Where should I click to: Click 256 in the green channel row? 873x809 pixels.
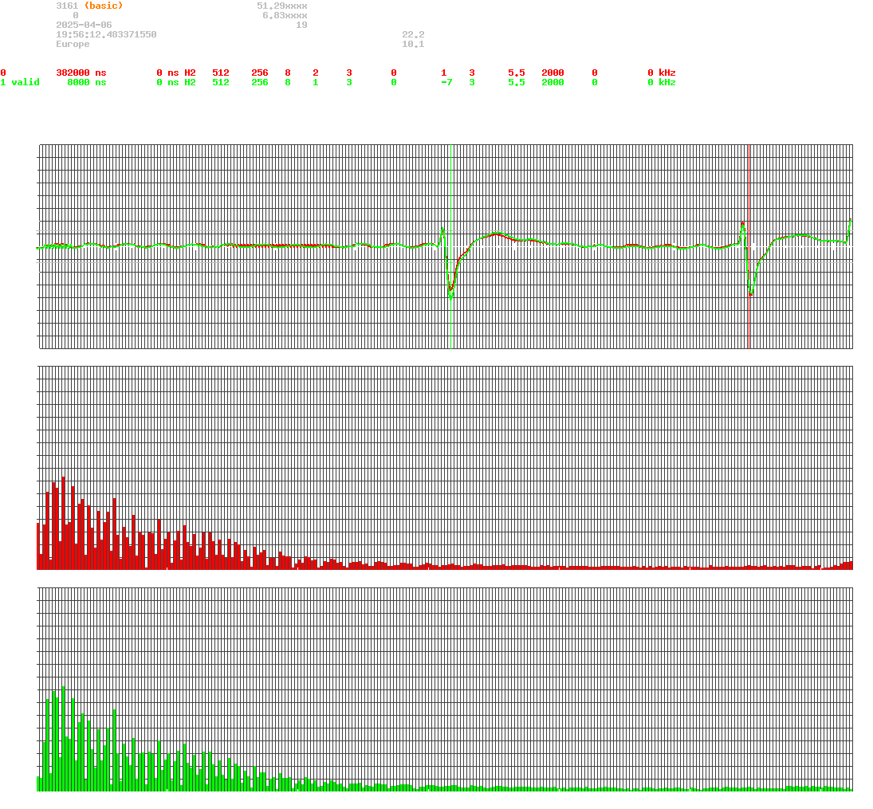click(259, 82)
